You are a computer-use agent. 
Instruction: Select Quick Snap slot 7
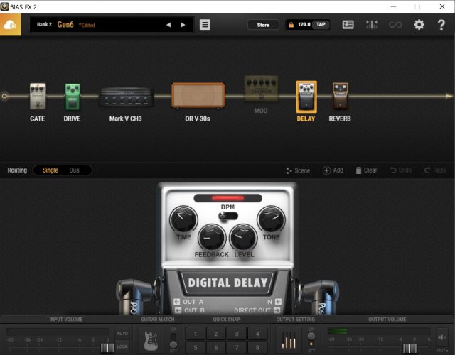(x=237, y=347)
